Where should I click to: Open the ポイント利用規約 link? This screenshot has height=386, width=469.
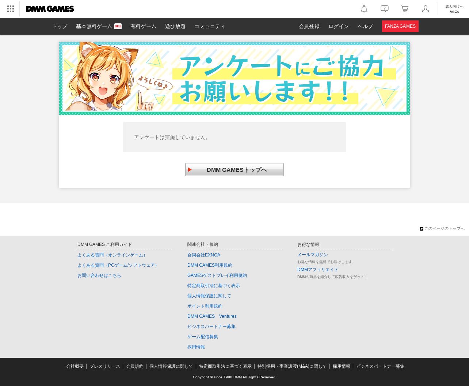[x=205, y=306]
